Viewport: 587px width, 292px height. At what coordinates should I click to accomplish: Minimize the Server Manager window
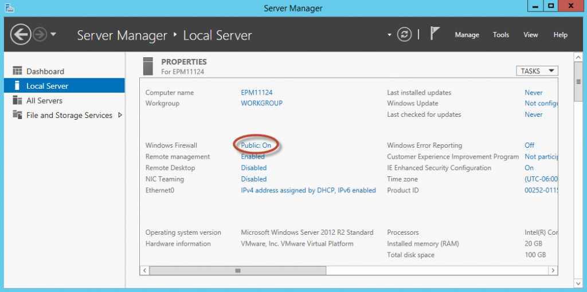pos(537,6)
